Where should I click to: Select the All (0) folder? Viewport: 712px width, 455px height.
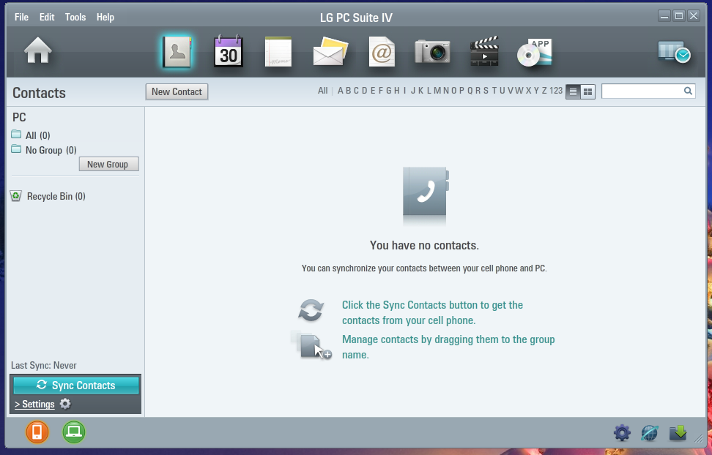click(31, 135)
